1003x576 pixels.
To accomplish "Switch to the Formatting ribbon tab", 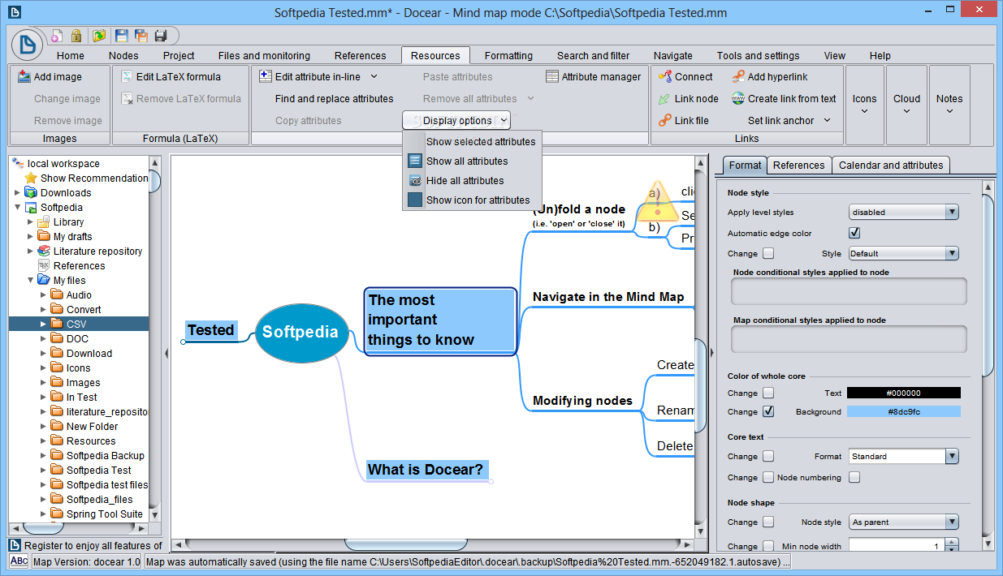I will [508, 55].
